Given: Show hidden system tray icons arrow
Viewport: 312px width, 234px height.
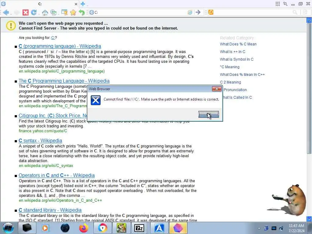Looking at the screenshot, I should (259, 228).
